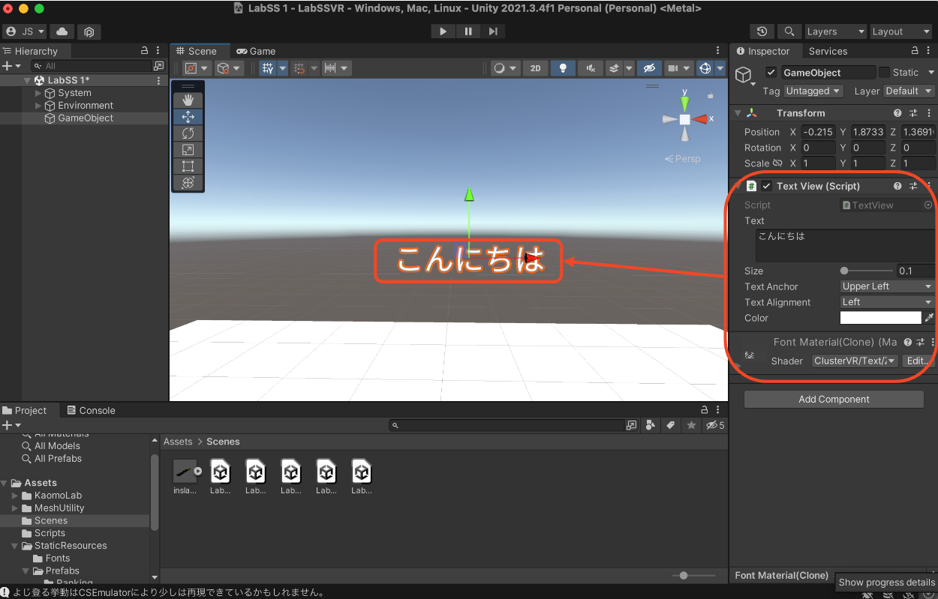Click the Play button
Image resolution: width=938 pixels, height=599 pixels.
(x=443, y=31)
